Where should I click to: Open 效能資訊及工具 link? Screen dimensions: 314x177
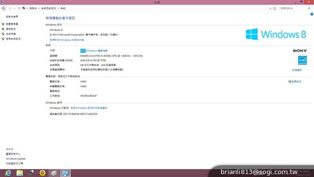click(x=14, y=164)
